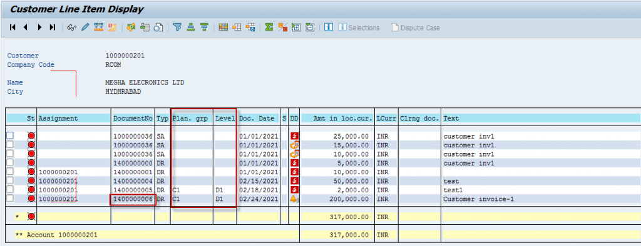Click red status icon in 200,000.00 row
This screenshot has height=246, width=641.
click(31, 199)
